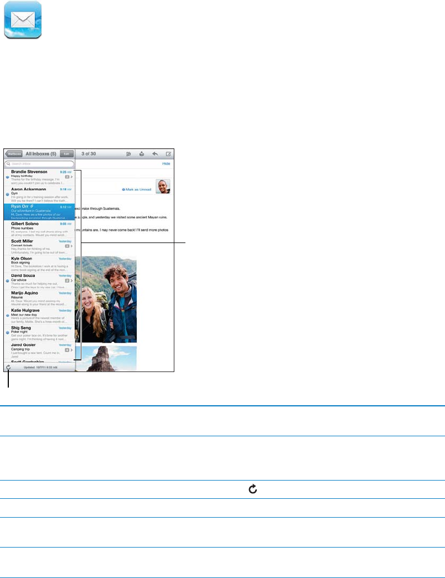Viewport: 445px width, 578px height.
Task: Expand the thread arrow on Scott Miller's row
Action: [71, 246]
